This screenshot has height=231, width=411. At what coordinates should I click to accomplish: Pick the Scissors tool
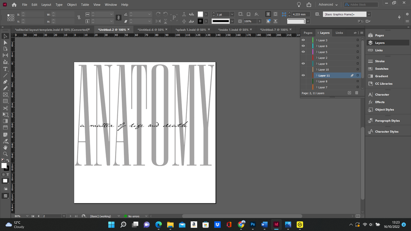pos(5,108)
